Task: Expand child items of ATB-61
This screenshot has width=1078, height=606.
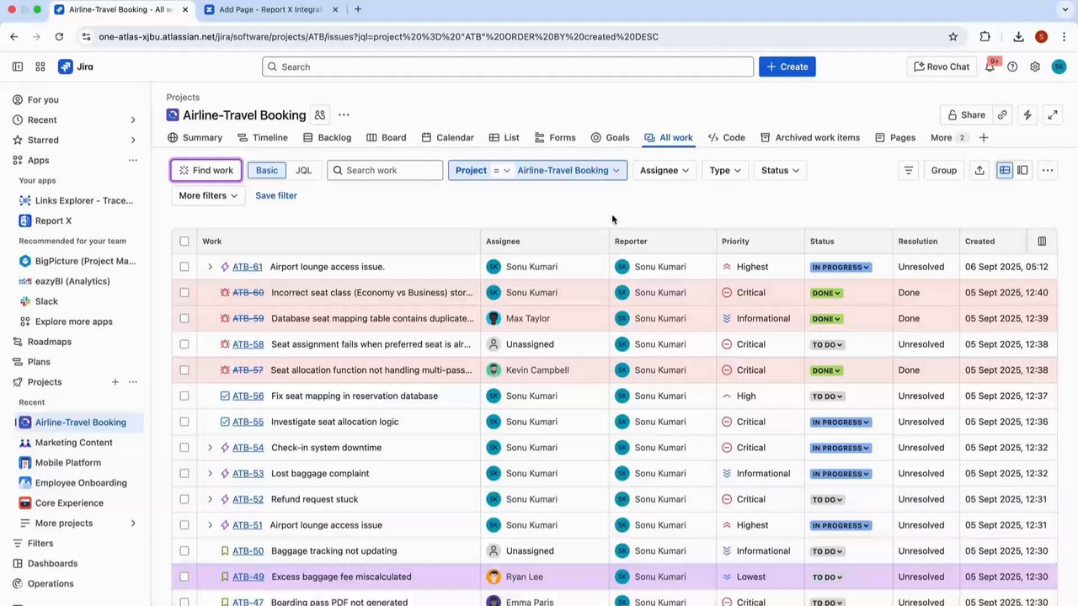Action: [x=210, y=267]
